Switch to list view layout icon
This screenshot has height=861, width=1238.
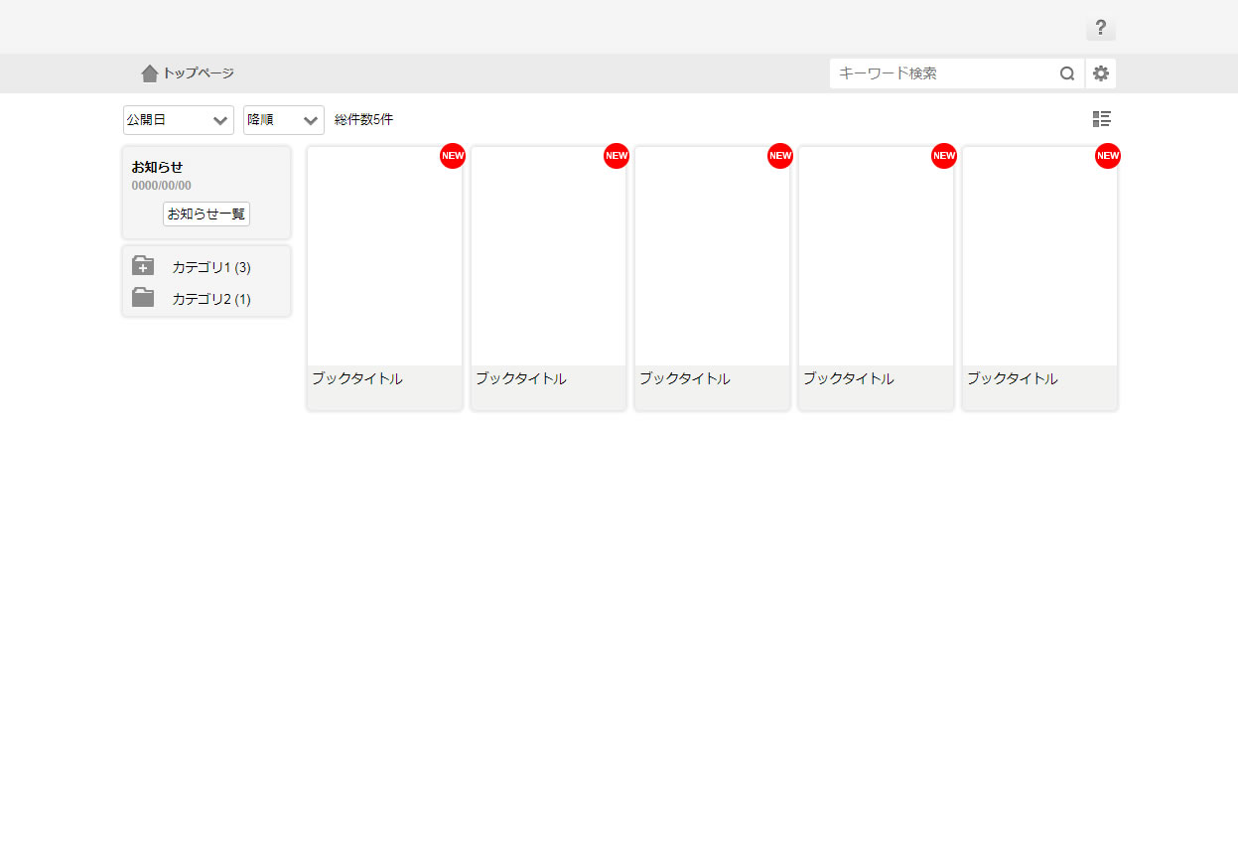pos(1101,119)
